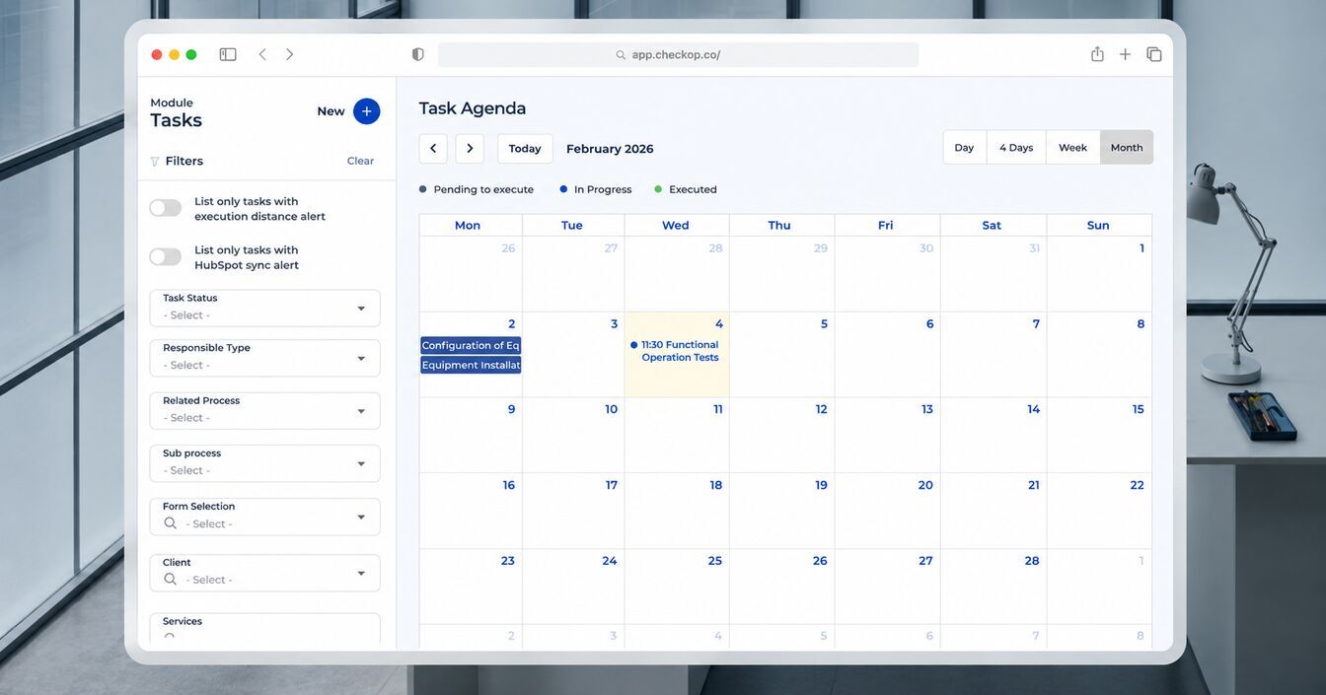Switch to Day view
Image resolution: width=1326 pixels, height=695 pixels.
pos(964,148)
